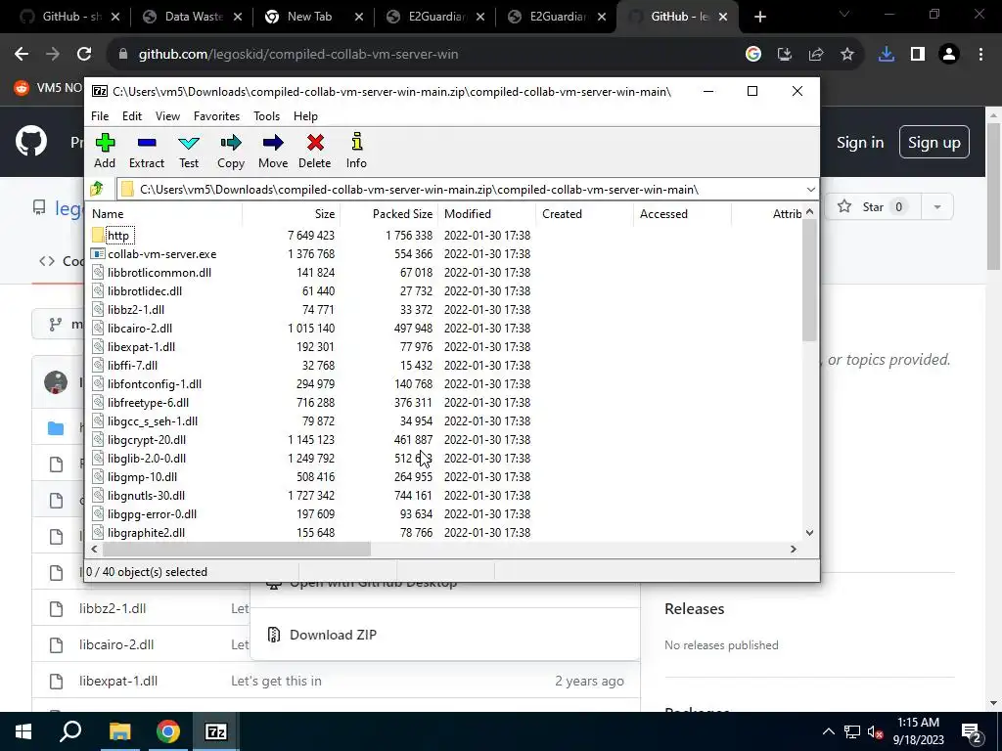Click the red Delete icon
Image resolution: width=1002 pixels, height=751 pixels.
point(314,151)
